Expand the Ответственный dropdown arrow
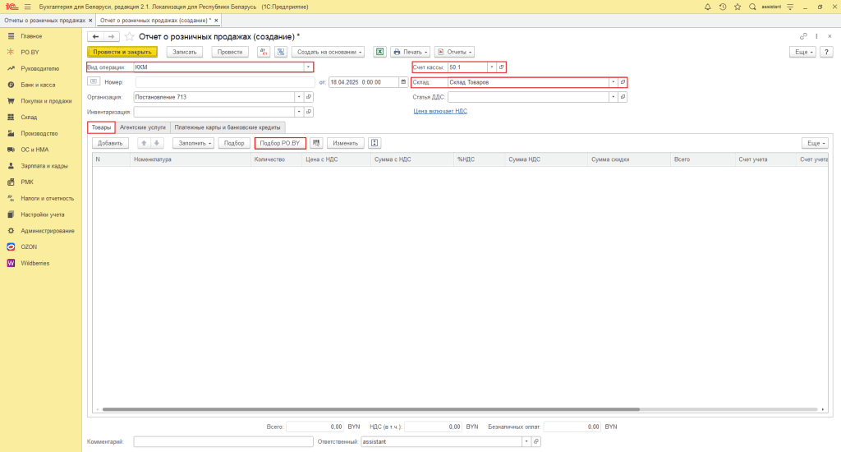The image size is (841, 452). coord(526,441)
